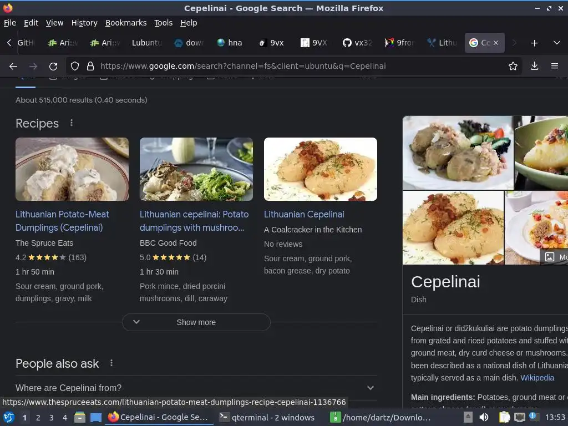Click the padlock site security icon
Viewport: 568px width, 426px height.
[x=90, y=66]
